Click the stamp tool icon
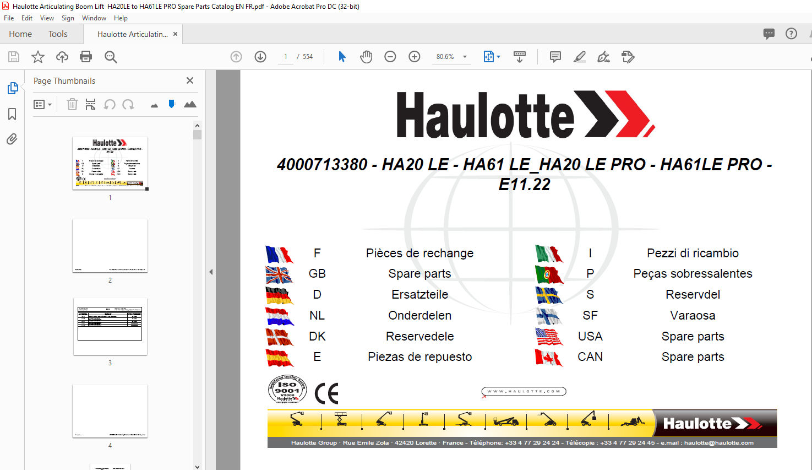 click(628, 57)
